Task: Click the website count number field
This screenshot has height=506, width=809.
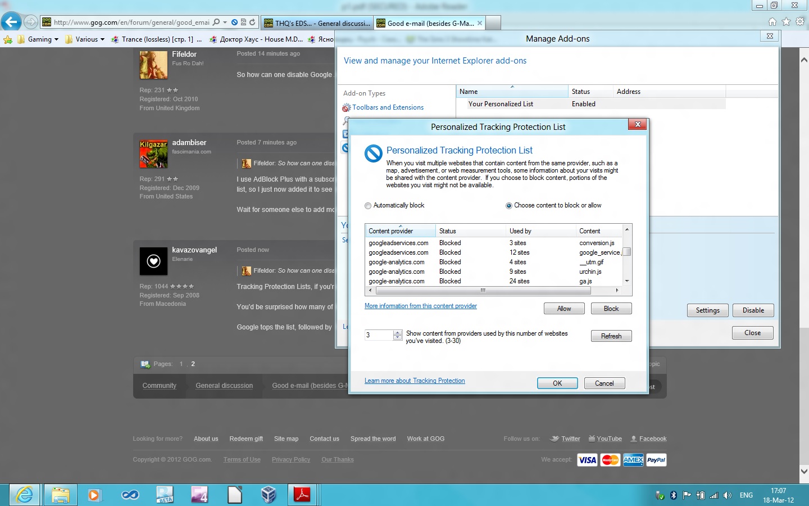Action: coord(379,335)
